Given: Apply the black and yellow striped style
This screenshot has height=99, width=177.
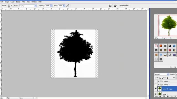Looking at the screenshot, I should point(174,50).
